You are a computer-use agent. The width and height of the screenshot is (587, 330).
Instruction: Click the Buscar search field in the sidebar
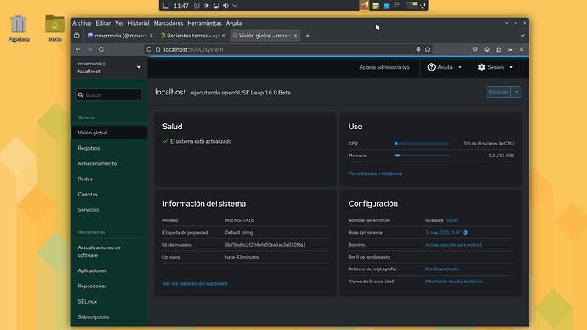pos(109,95)
